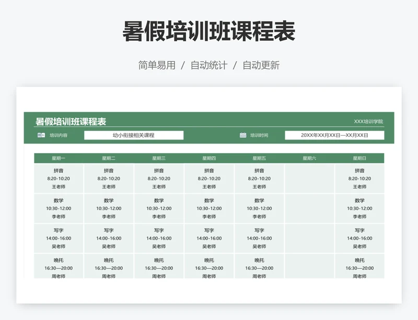The width and height of the screenshot is (418, 320).
Task: Select the 拼音 cell under 星期三
Action: click(159, 179)
